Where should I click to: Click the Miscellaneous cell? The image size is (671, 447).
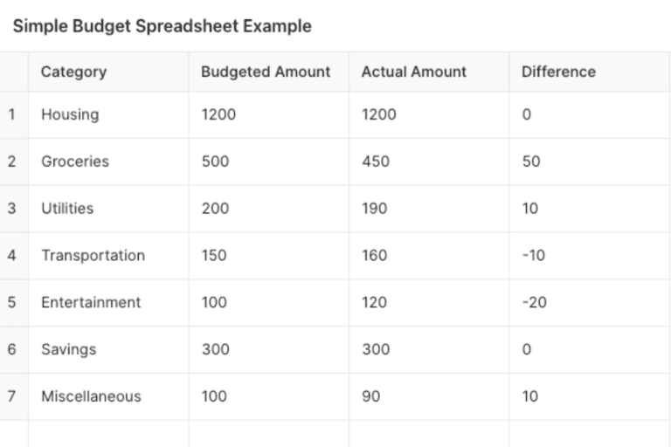point(91,396)
